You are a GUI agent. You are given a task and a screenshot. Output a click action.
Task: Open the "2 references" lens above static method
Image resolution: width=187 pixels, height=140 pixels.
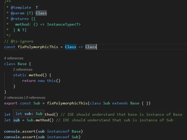23,69
